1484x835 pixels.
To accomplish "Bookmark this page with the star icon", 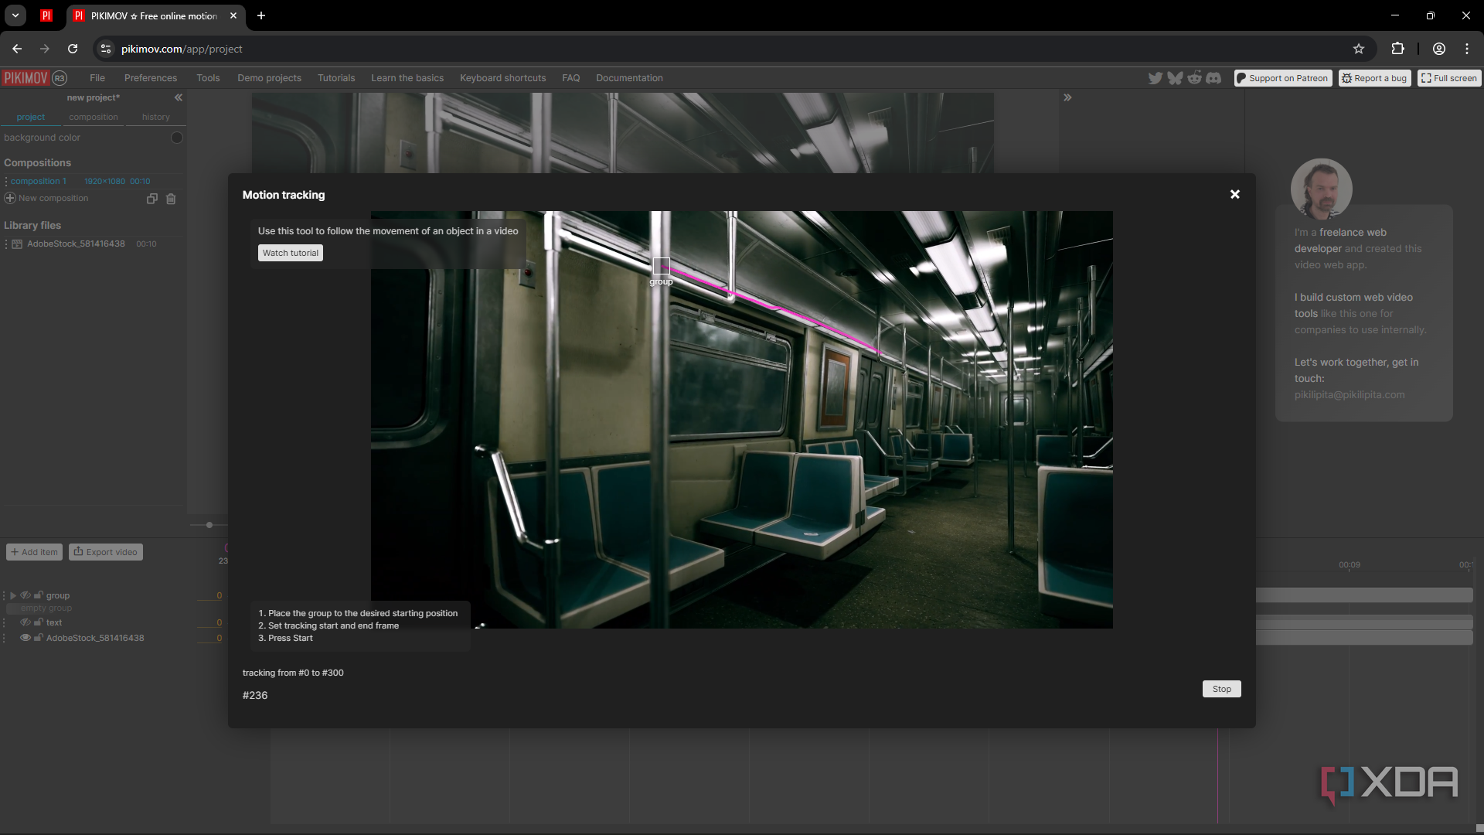I will [x=1359, y=49].
